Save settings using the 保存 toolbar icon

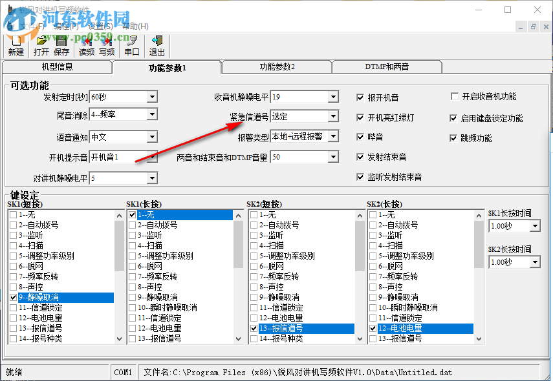(61, 45)
